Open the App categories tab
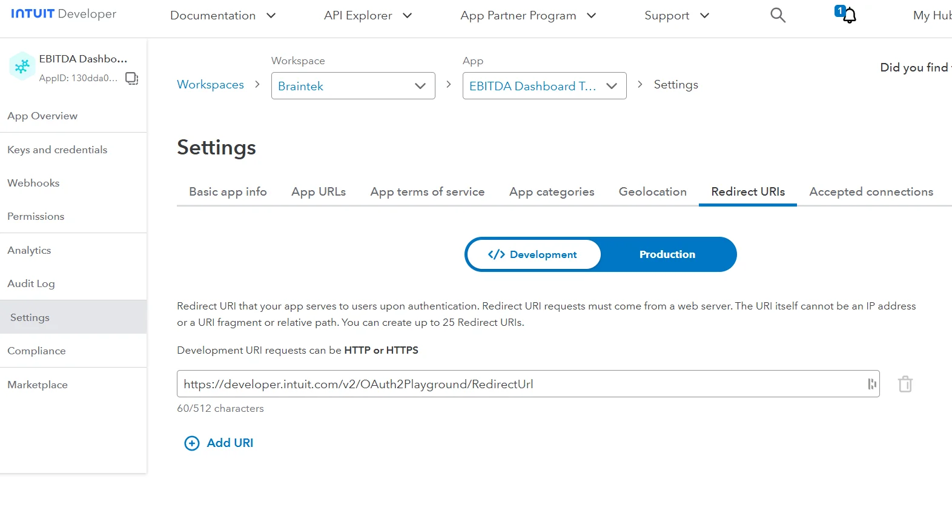 (x=552, y=192)
